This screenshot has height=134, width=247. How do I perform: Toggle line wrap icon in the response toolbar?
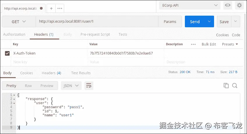[x=89, y=86]
